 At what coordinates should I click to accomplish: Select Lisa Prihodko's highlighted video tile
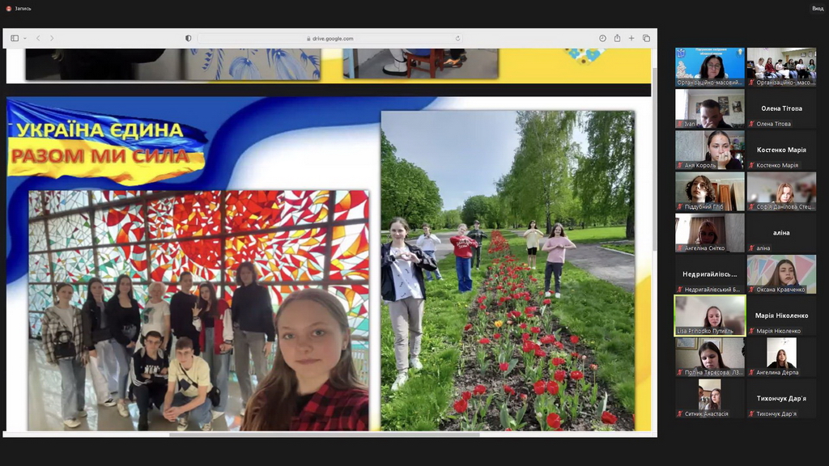pyautogui.click(x=710, y=315)
